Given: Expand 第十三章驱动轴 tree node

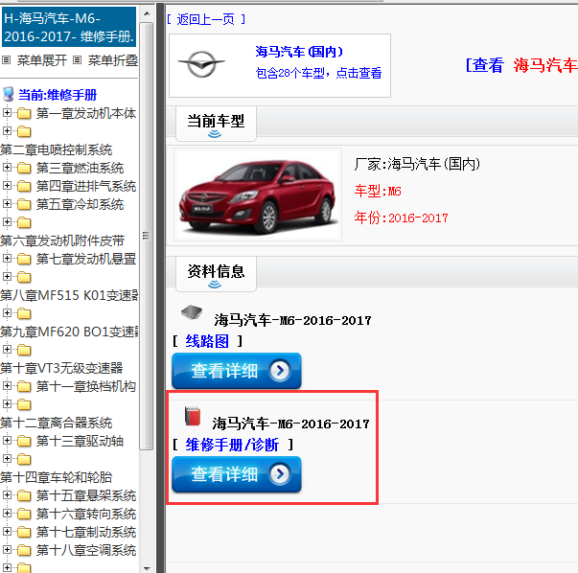Looking at the screenshot, I should (x=7, y=440).
